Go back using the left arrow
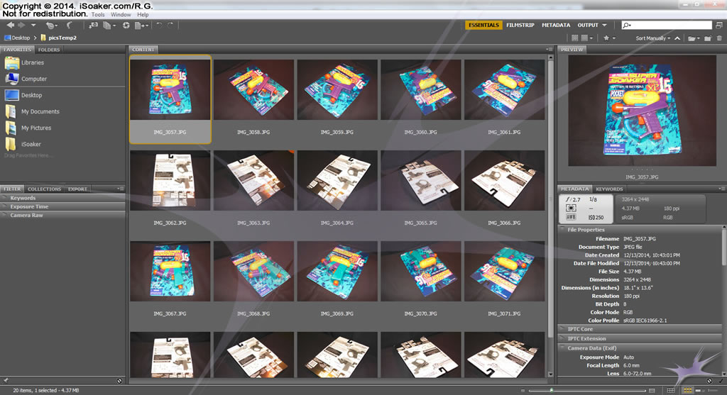 point(10,25)
